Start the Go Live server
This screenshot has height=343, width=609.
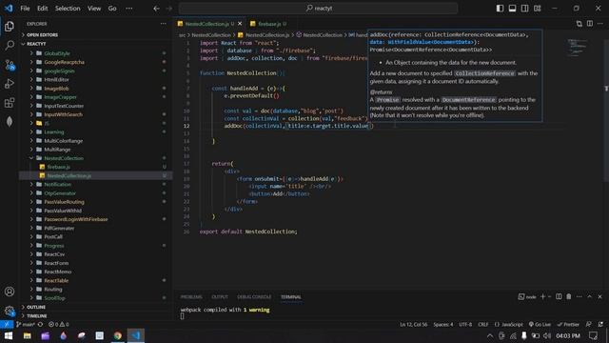[x=540, y=324]
